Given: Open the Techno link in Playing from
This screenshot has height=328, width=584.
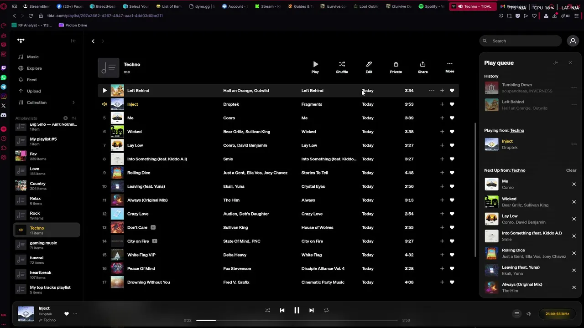Looking at the screenshot, I should [517, 130].
